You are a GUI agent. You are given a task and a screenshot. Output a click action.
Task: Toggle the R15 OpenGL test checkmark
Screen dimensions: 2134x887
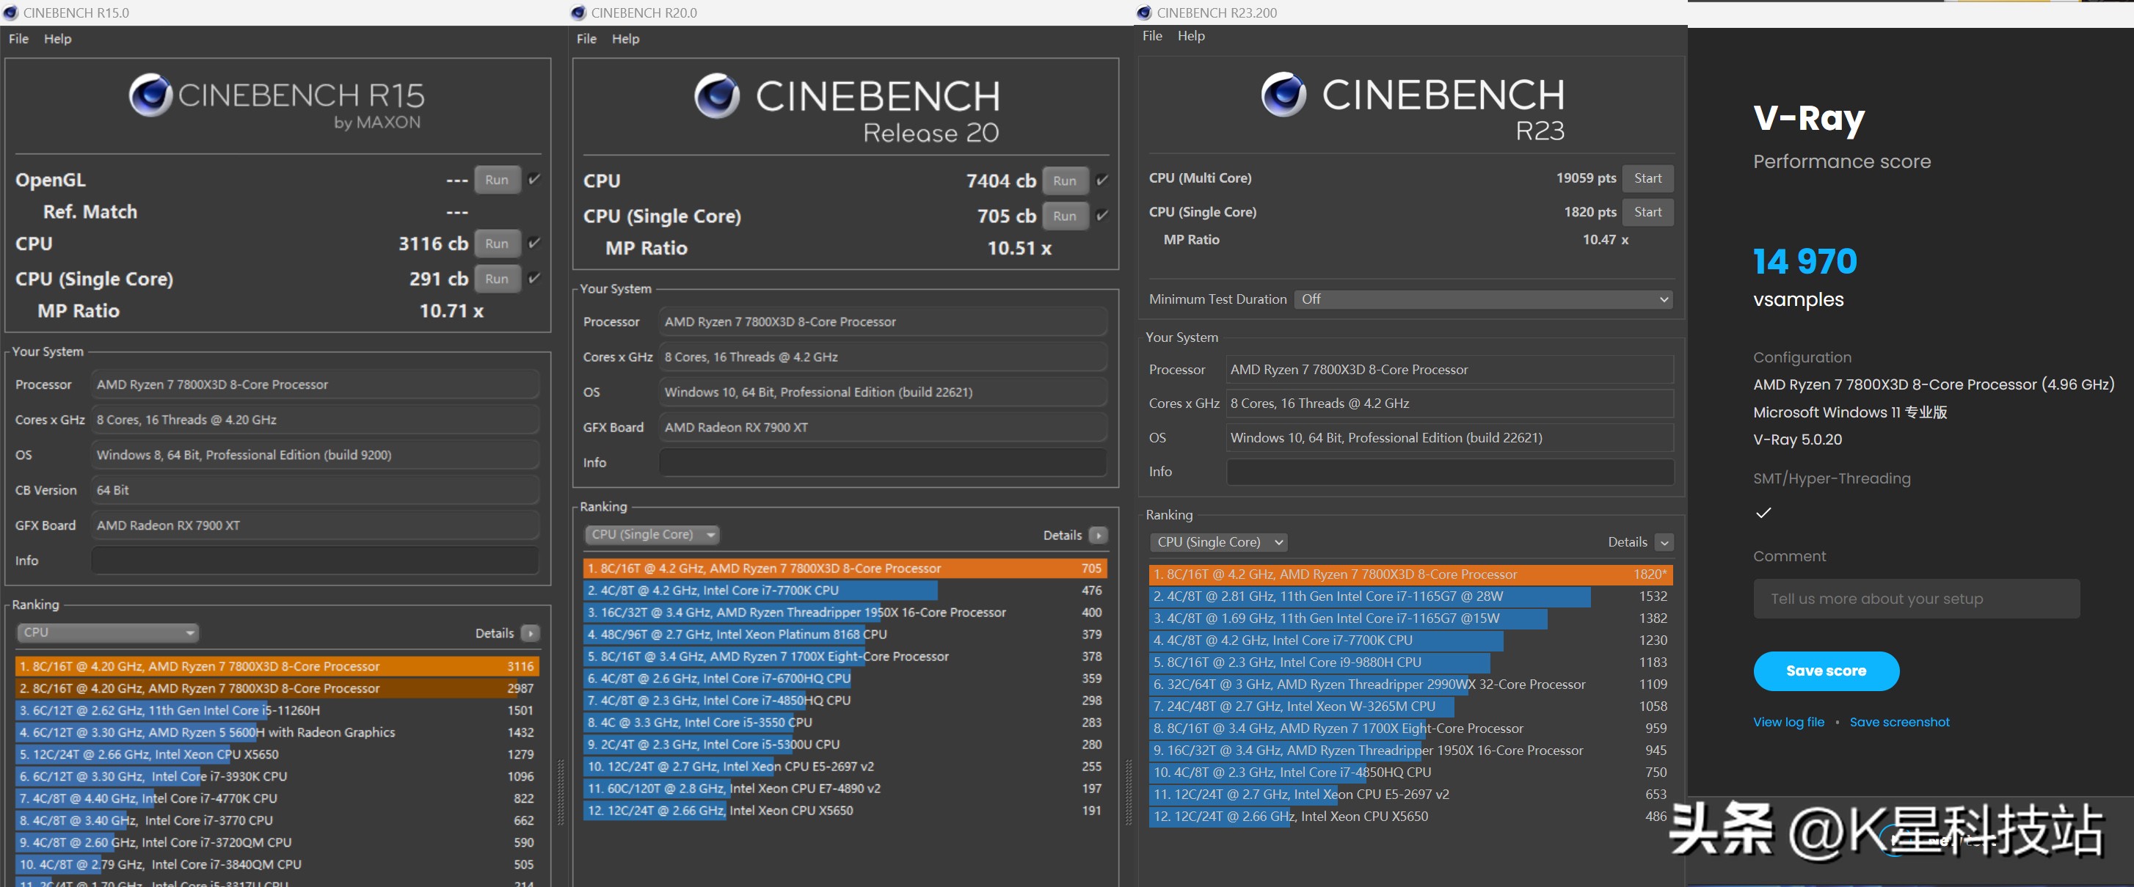click(x=534, y=179)
